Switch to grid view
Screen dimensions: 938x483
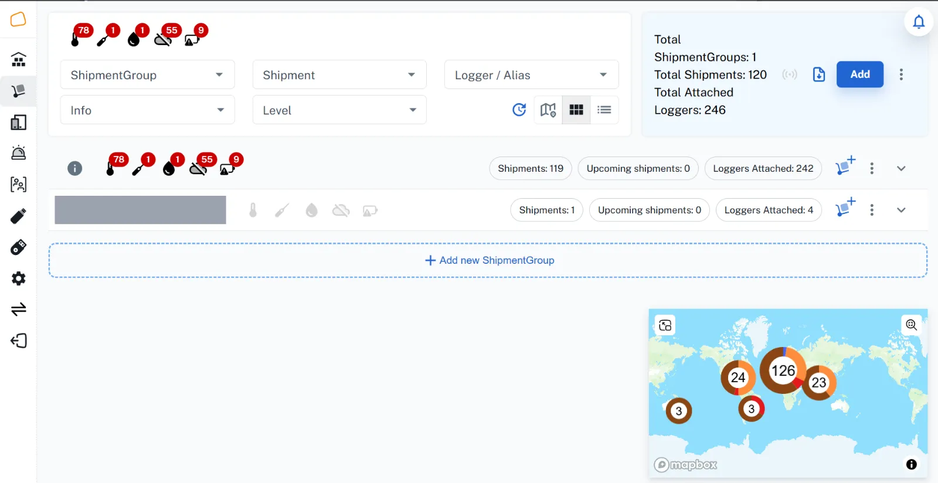pos(576,110)
